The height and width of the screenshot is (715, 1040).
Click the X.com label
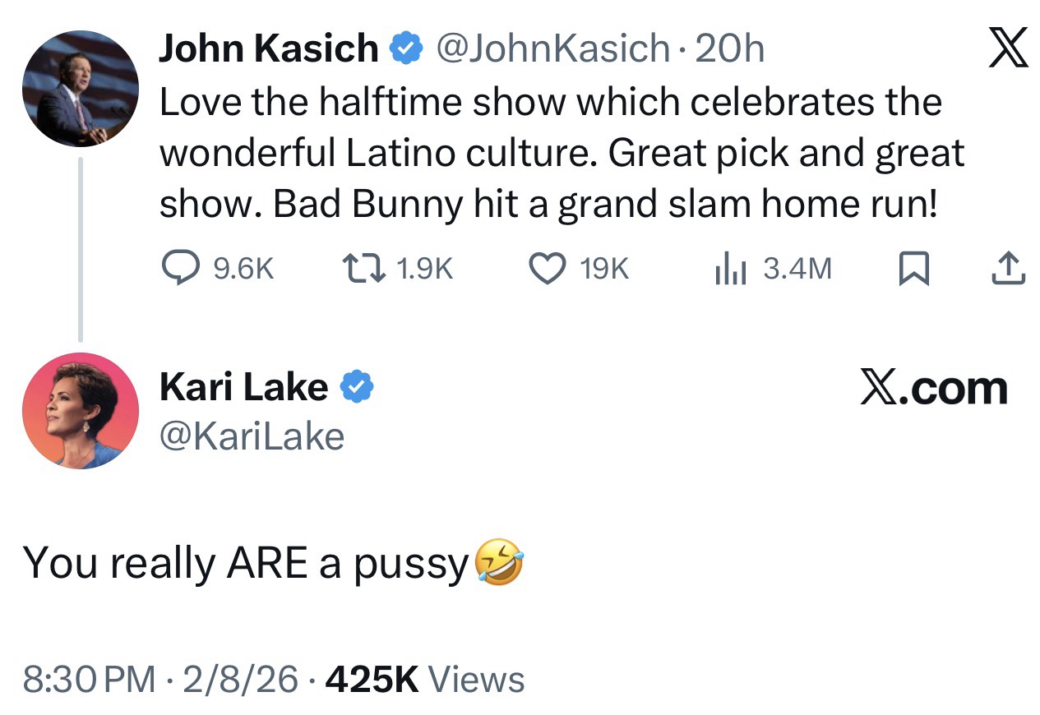933,388
